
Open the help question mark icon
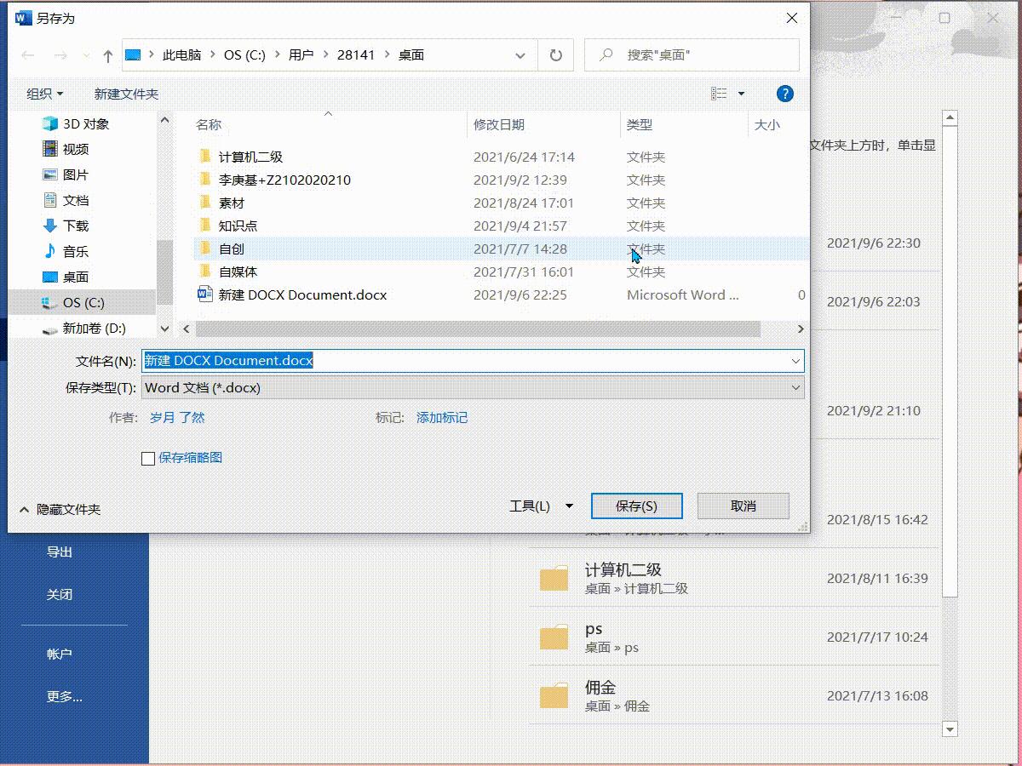pos(784,94)
